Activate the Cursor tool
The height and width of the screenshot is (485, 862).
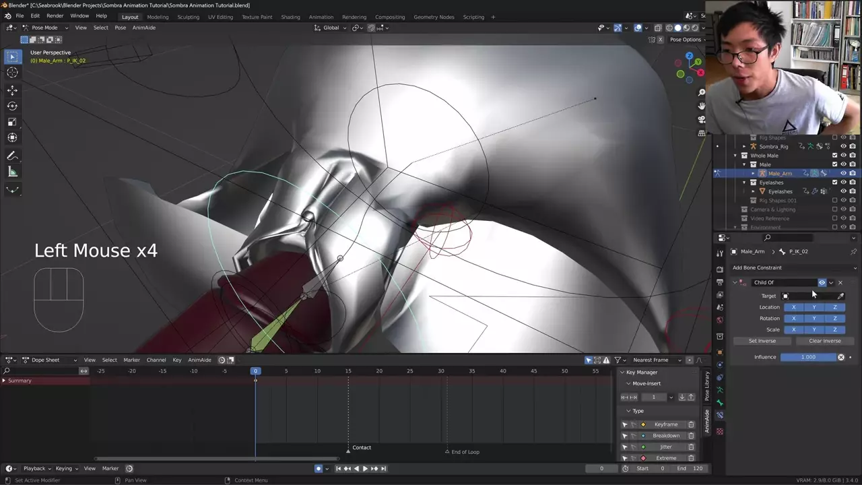(12, 72)
